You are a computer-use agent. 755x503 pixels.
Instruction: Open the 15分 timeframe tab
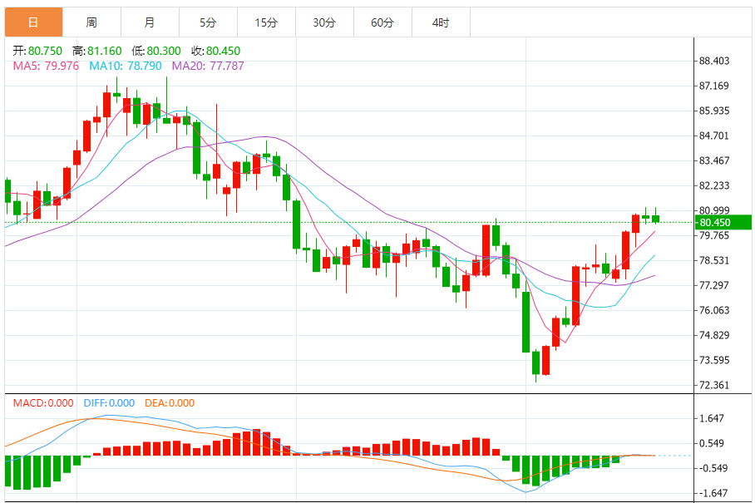[x=266, y=22]
